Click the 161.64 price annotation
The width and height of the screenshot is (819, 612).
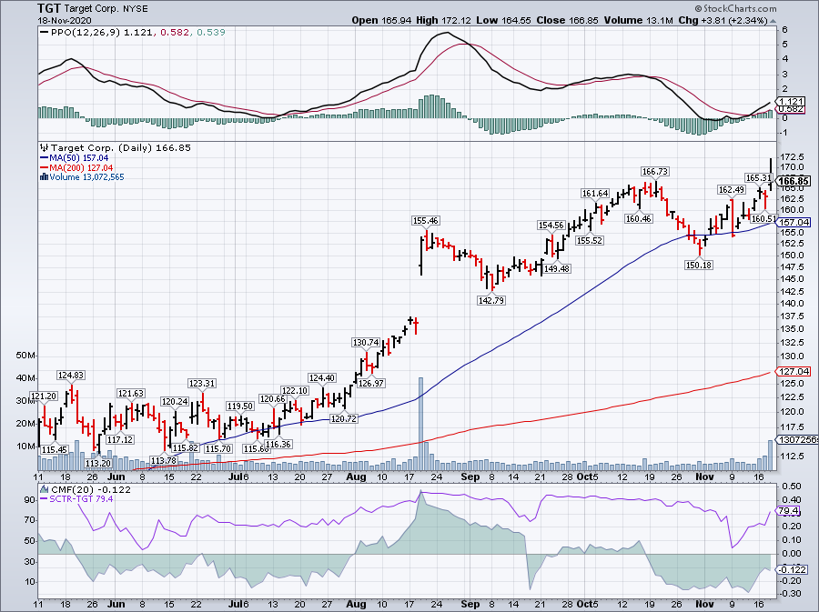pyautogui.click(x=595, y=194)
